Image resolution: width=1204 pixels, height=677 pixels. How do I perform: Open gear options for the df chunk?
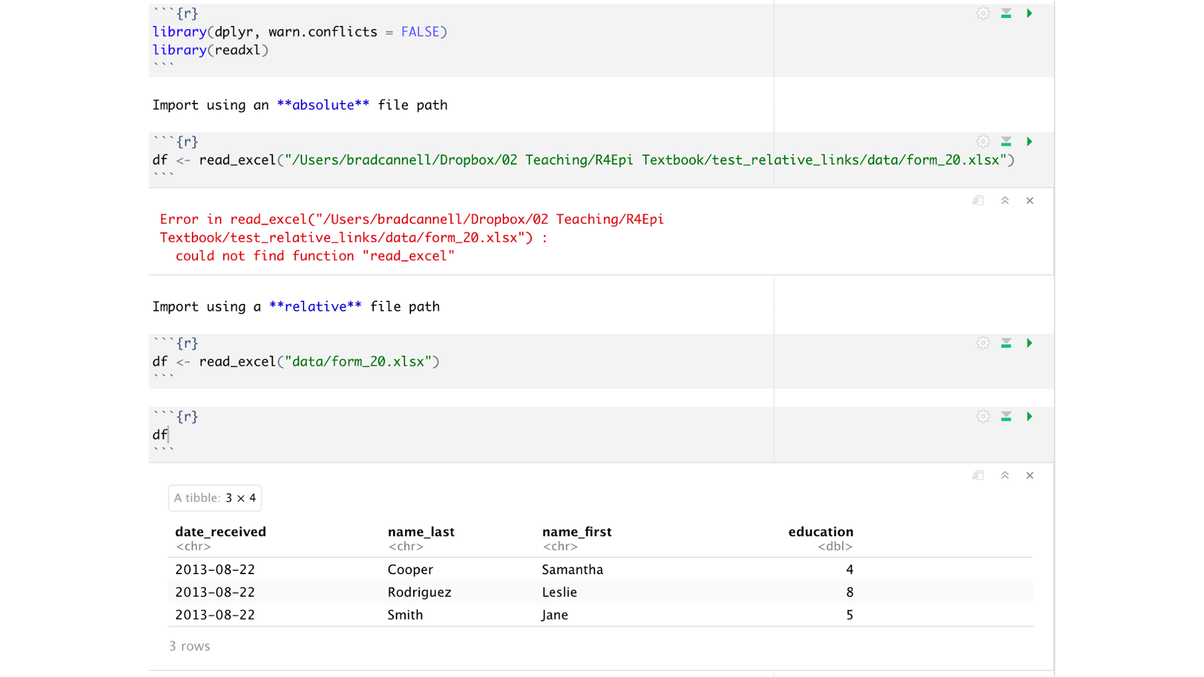(x=983, y=416)
